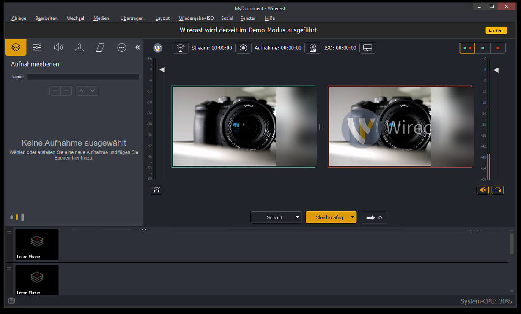The image size is (521, 314).
Task: Open the Gleichmäßig transition dropdown arrow
Action: (x=353, y=217)
